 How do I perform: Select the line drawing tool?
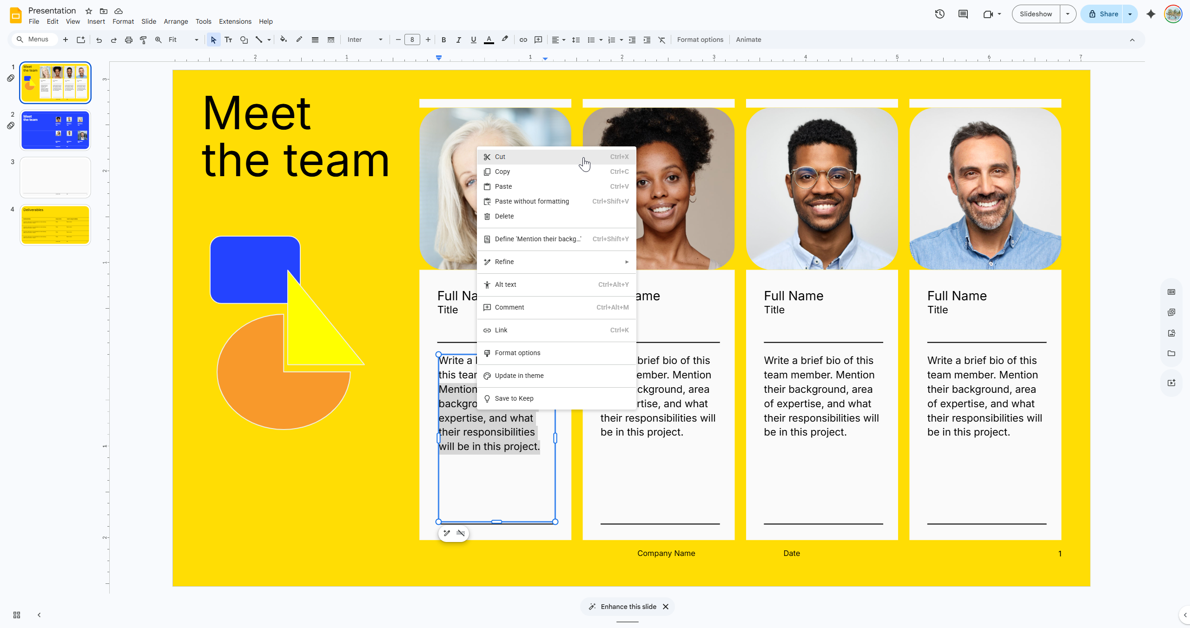pyautogui.click(x=259, y=40)
